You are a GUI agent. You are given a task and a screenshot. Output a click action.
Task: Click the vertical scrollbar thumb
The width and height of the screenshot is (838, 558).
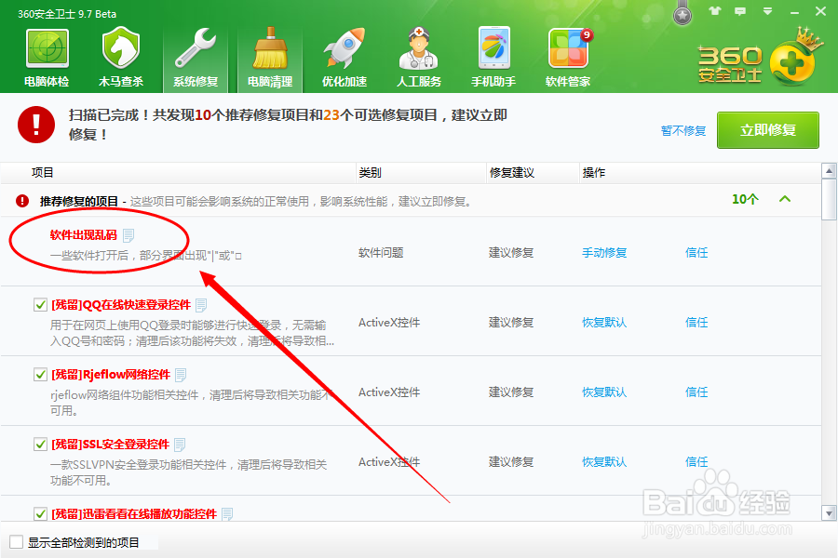[829, 199]
